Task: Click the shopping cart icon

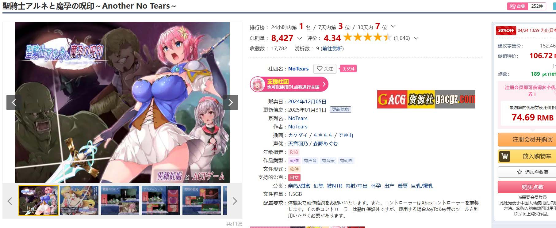Action: tap(505, 156)
